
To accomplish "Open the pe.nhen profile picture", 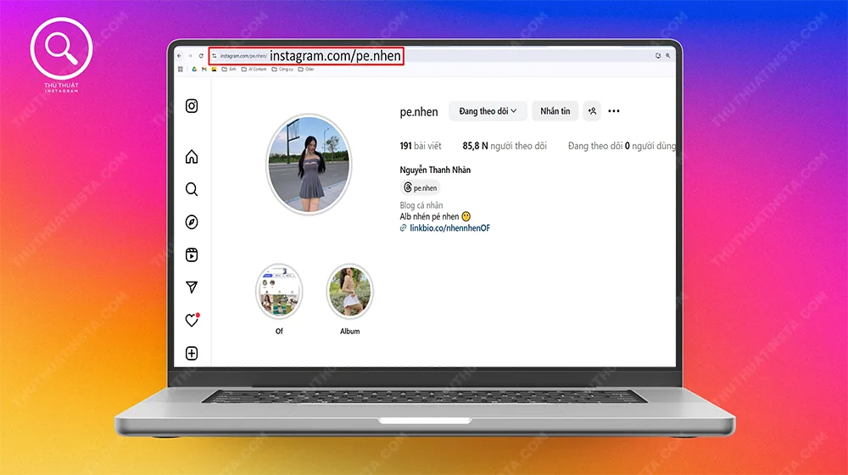I will click(x=309, y=164).
